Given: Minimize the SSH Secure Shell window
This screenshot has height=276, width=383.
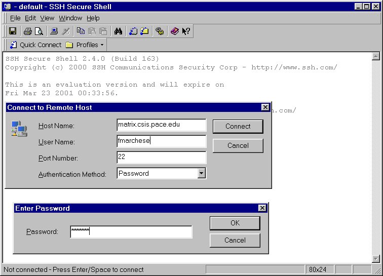Looking at the screenshot, I should [358, 7].
